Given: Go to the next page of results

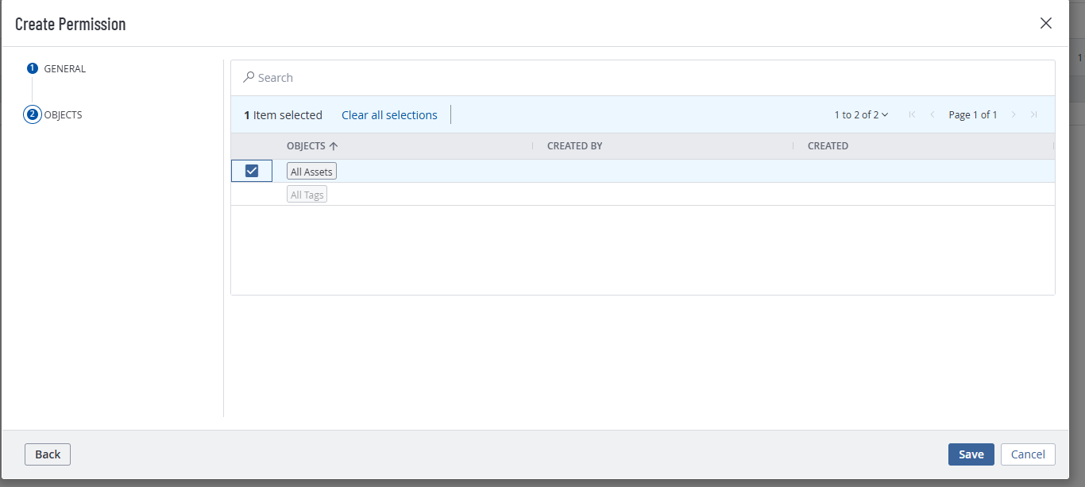Looking at the screenshot, I should 1014,115.
